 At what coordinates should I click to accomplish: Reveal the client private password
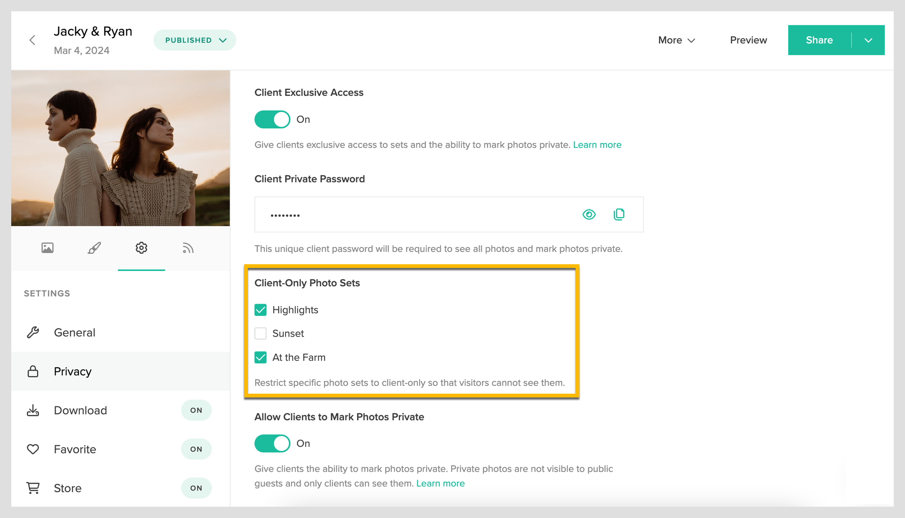click(589, 214)
